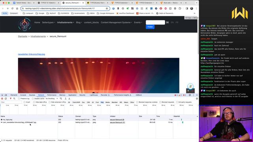Viewport: 253px width, 142px height.
Task: Expand Content Management Systeme menu
Action: tap(116, 22)
